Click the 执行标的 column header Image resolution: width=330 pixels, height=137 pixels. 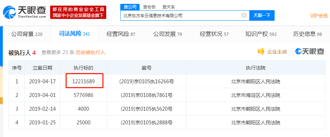pos(83,68)
